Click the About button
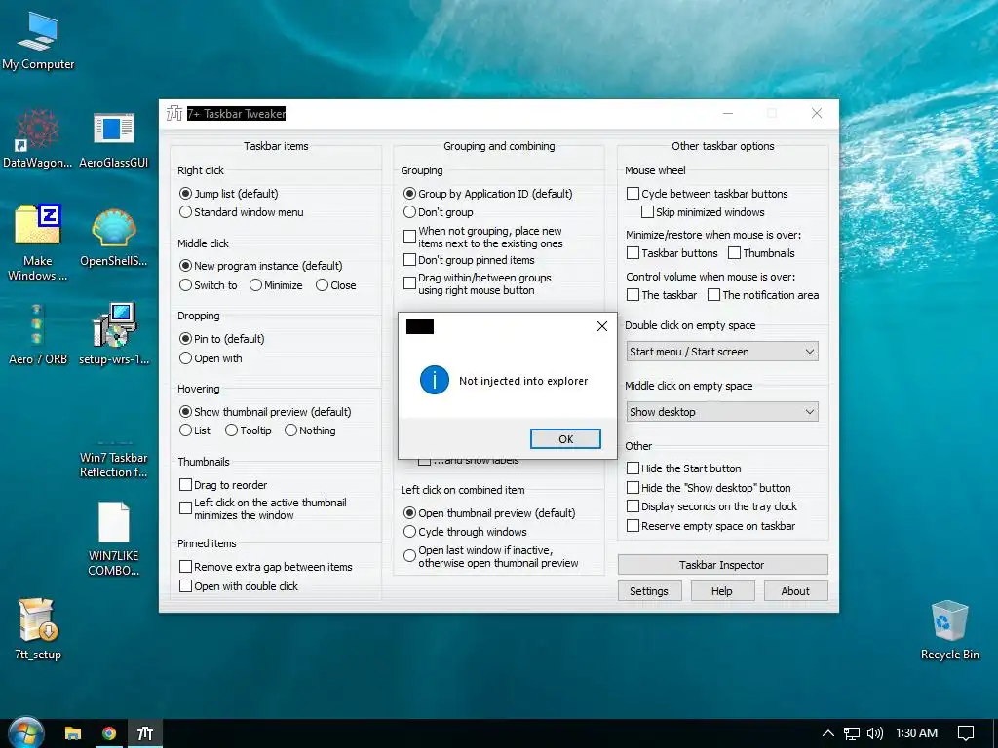The image size is (998, 748). pyautogui.click(x=795, y=591)
